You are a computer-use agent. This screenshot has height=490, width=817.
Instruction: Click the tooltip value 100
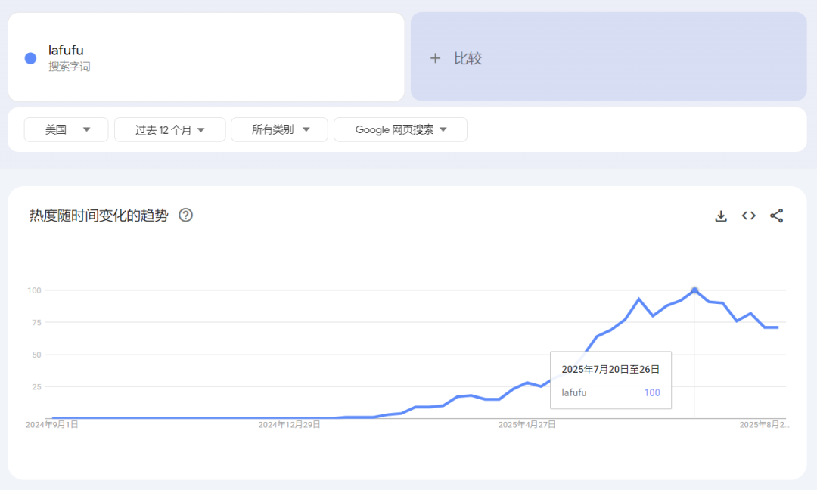click(652, 392)
